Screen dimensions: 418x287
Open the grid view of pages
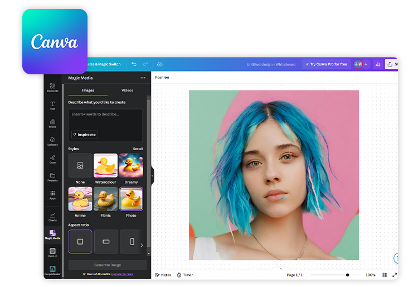point(385,275)
